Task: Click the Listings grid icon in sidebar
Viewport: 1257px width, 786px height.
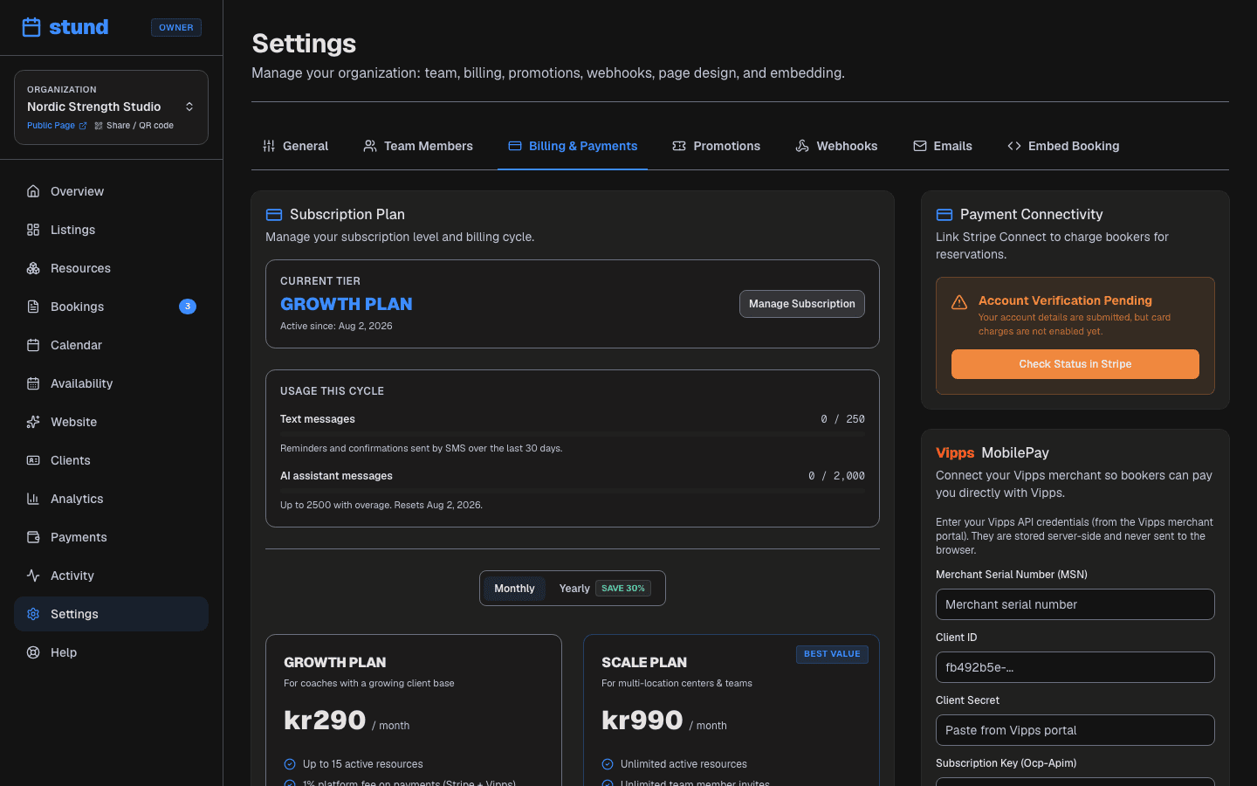Action: (x=33, y=230)
